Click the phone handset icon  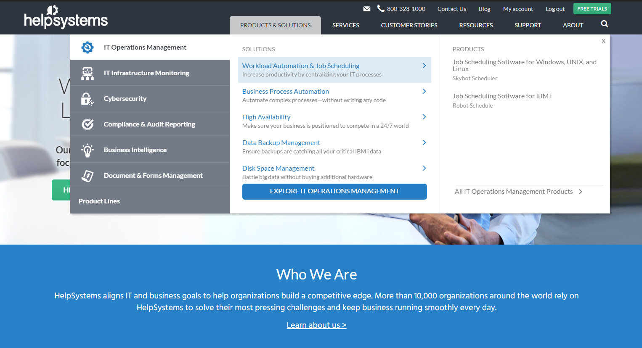[x=381, y=8]
